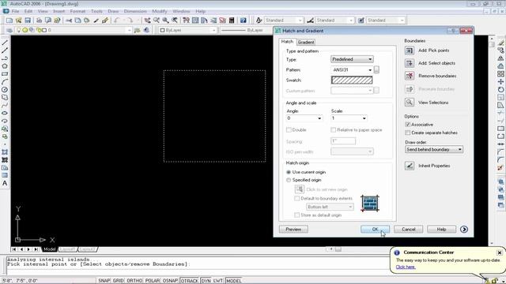Toggle OSNAP in the status bar

click(x=170, y=281)
